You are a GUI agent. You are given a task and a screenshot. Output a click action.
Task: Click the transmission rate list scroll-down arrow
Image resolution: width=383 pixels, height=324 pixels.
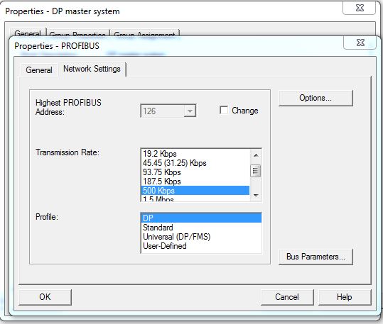tap(256, 195)
